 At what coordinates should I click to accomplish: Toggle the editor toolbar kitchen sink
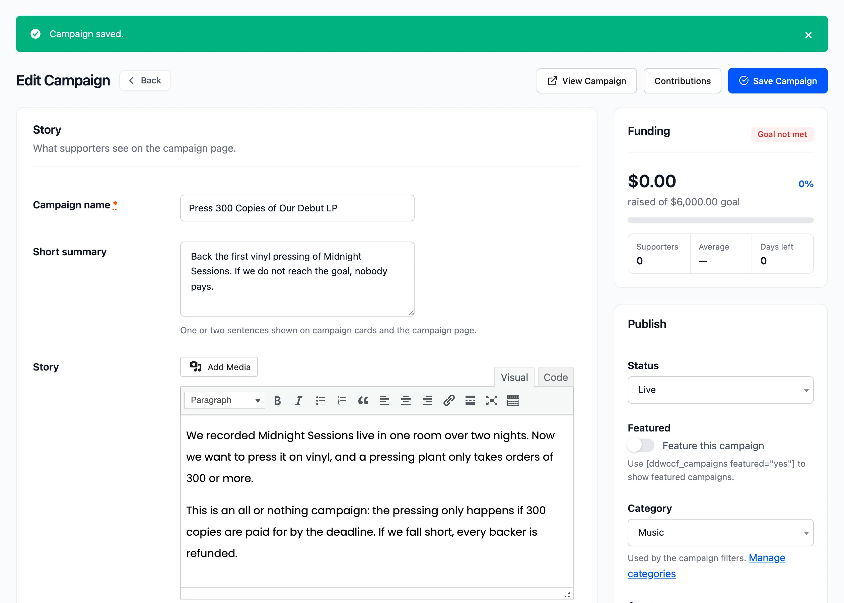point(513,400)
